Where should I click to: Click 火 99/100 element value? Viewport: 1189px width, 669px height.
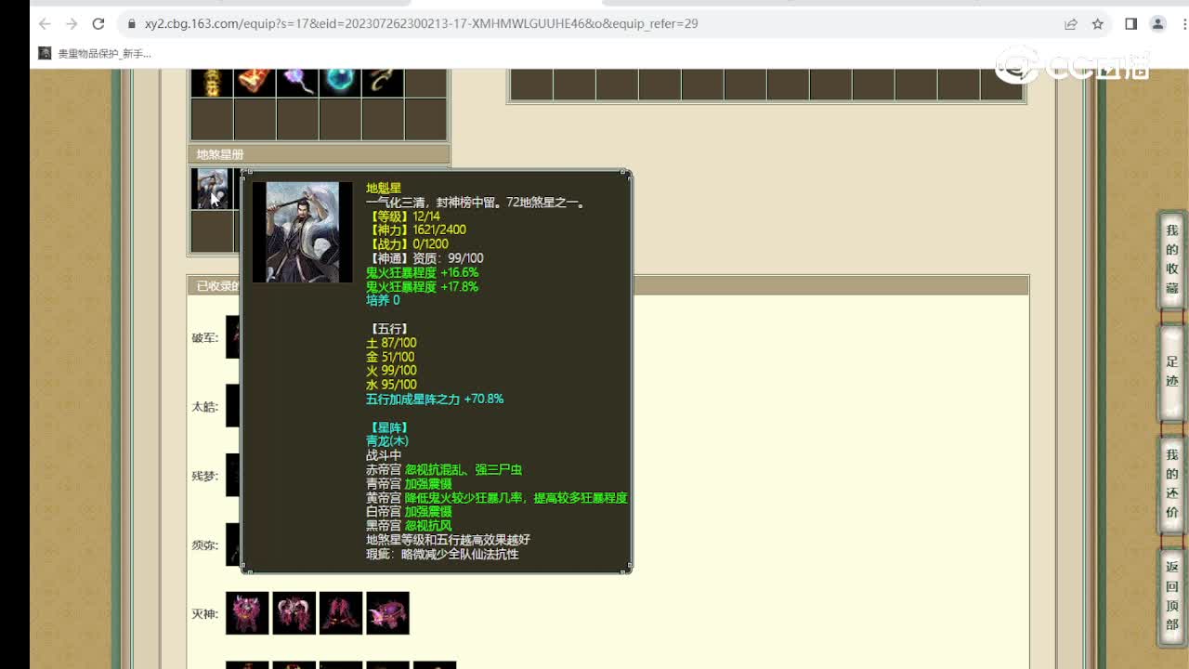(391, 371)
